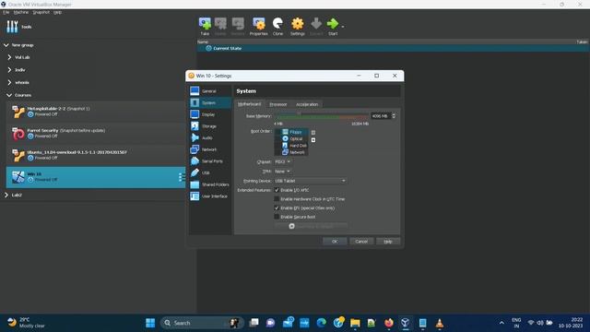
Task: Collapse the Courses group
Action: point(9,95)
